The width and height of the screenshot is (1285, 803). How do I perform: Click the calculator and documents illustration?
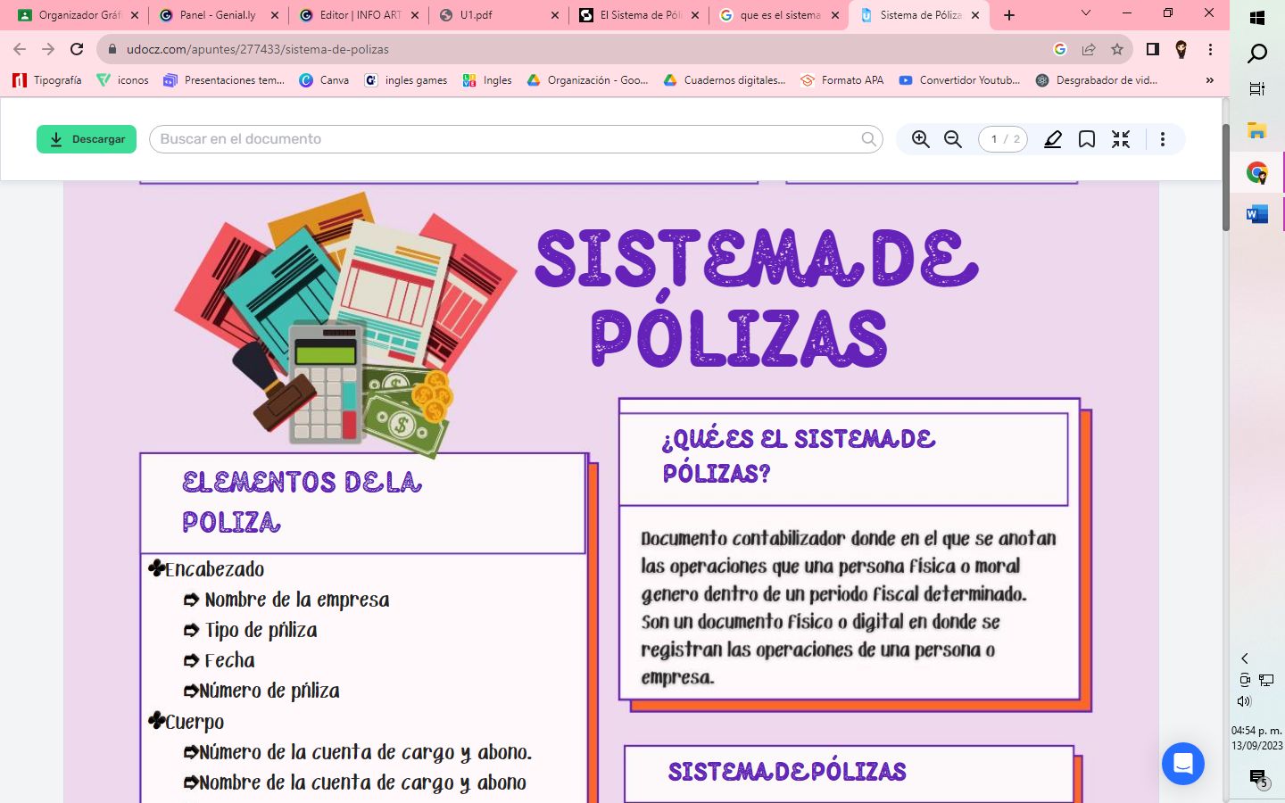point(345,326)
